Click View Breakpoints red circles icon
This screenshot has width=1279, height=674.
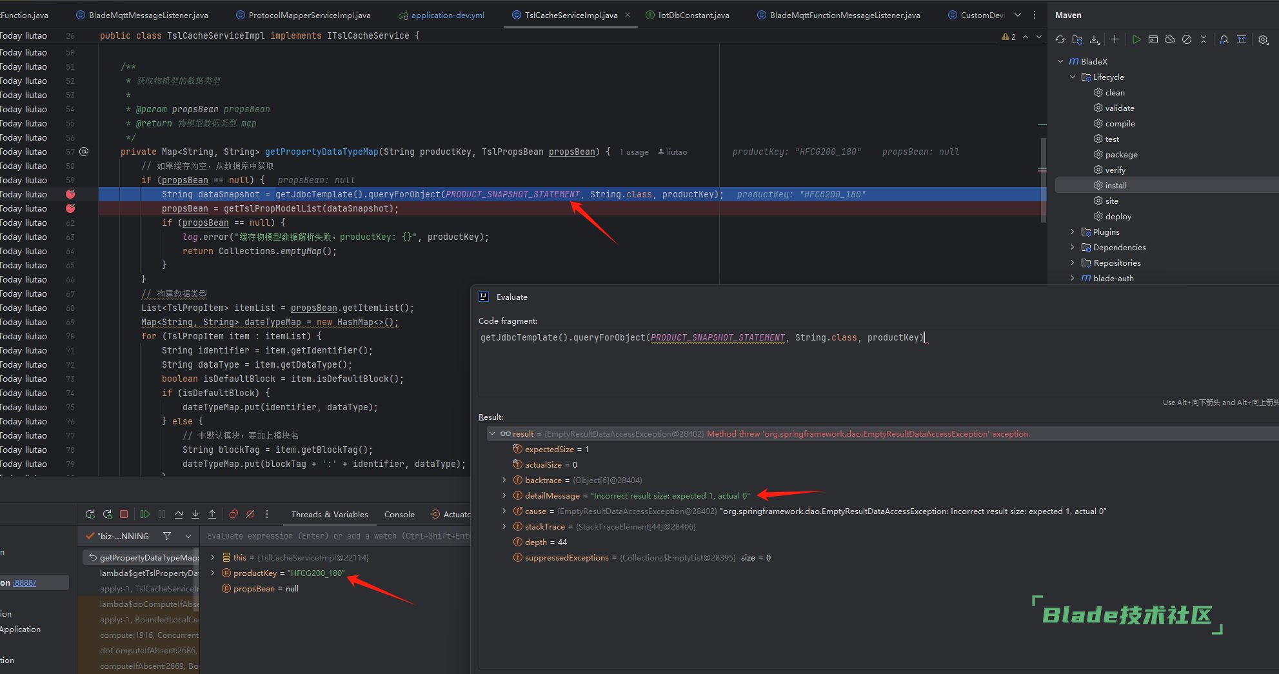pos(233,514)
